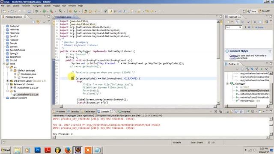Click the Eclipse taskbar icon

(x=78, y=150)
